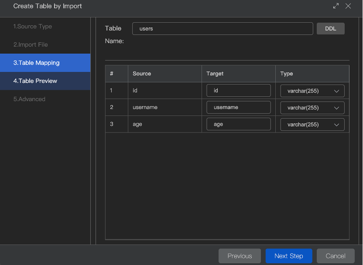The image size is (363, 265).
Task: Close the Create Table by Import dialog
Action: coord(348,6)
